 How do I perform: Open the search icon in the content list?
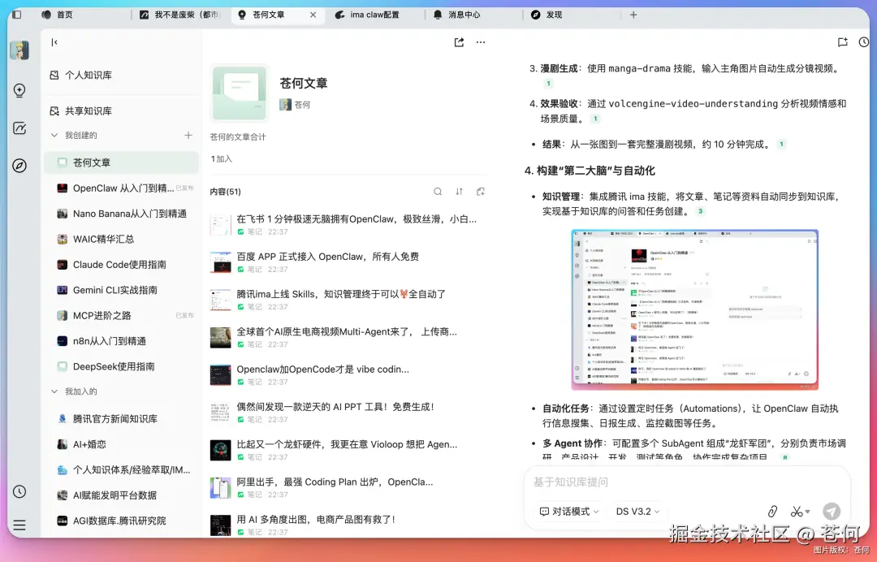pos(438,191)
